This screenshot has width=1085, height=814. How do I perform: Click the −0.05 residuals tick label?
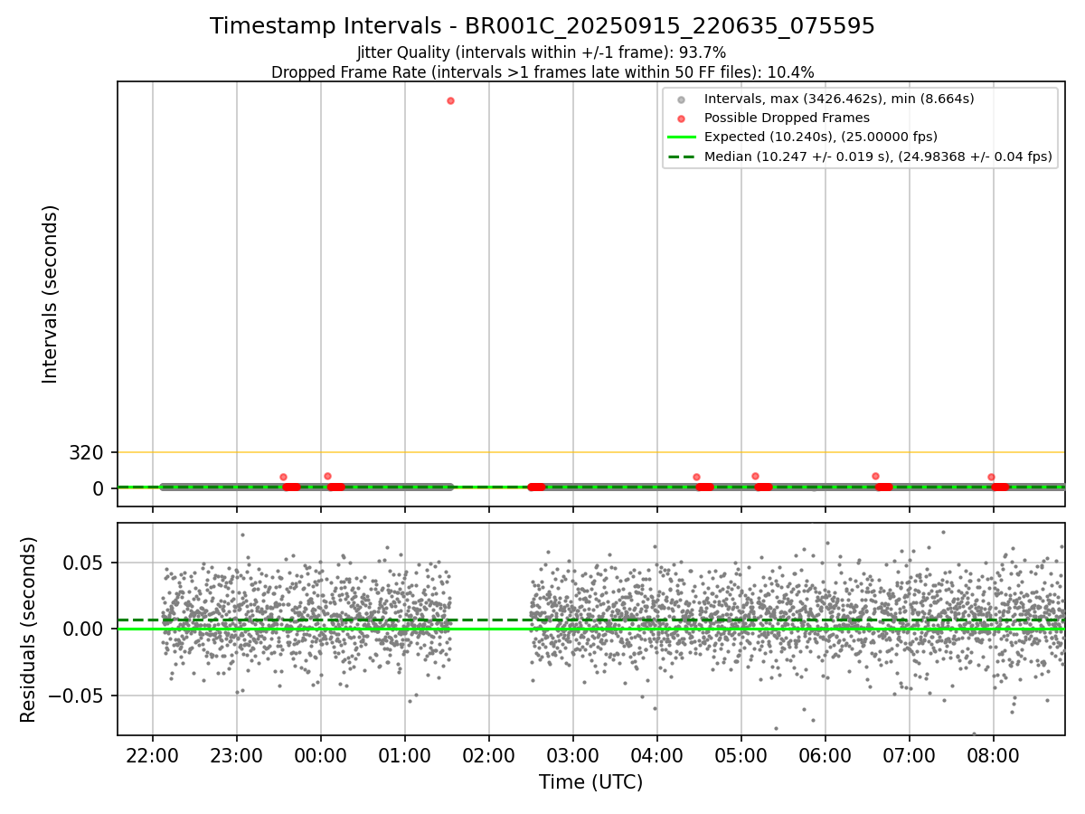[77, 696]
